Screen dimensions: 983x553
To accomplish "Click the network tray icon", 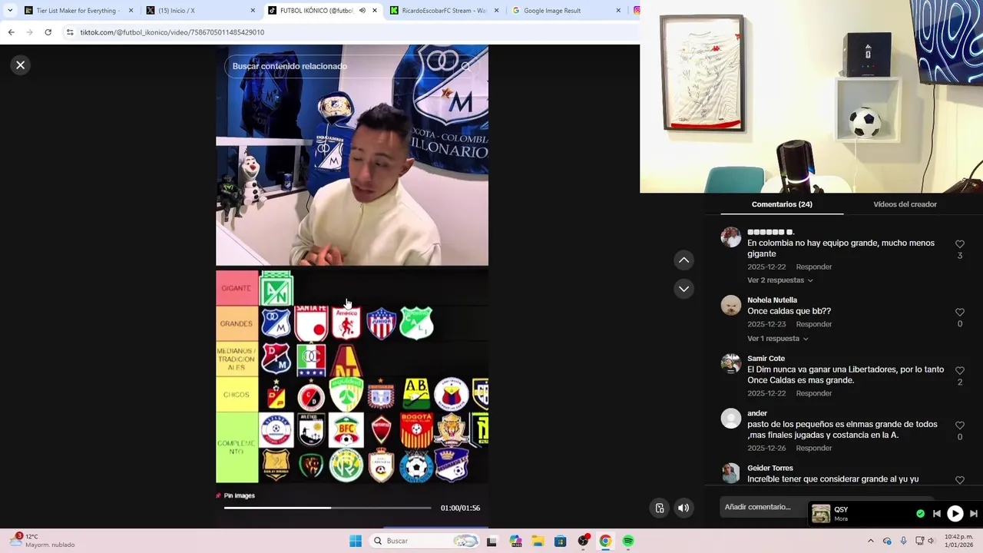I will pyautogui.click(x=919, y=541).
